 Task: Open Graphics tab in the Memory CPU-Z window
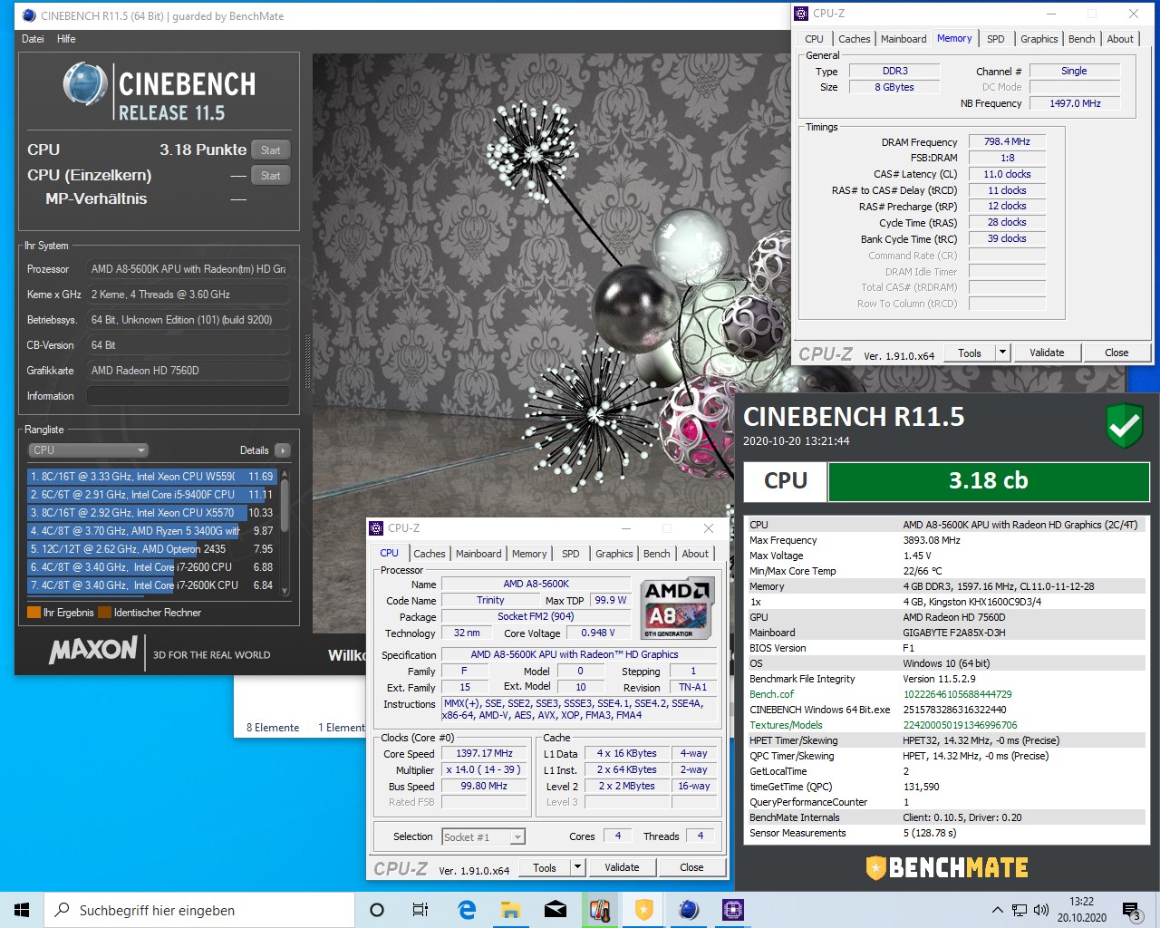pos(1039,39)
